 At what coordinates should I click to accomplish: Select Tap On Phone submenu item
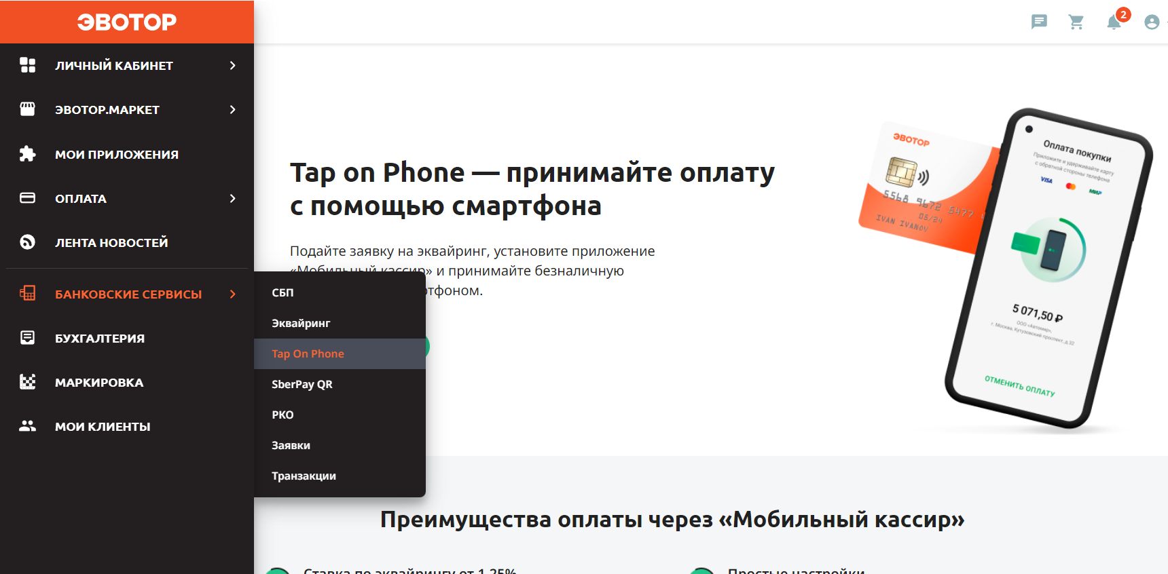[340, 353]
